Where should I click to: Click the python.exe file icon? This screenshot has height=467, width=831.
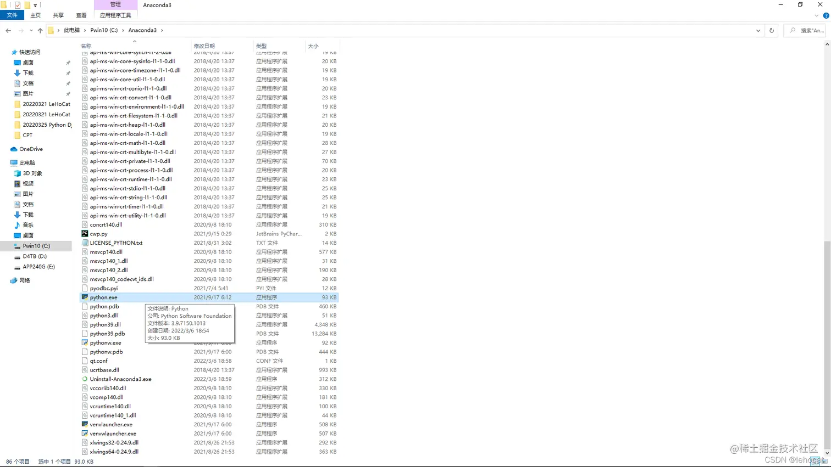(85, 297)
